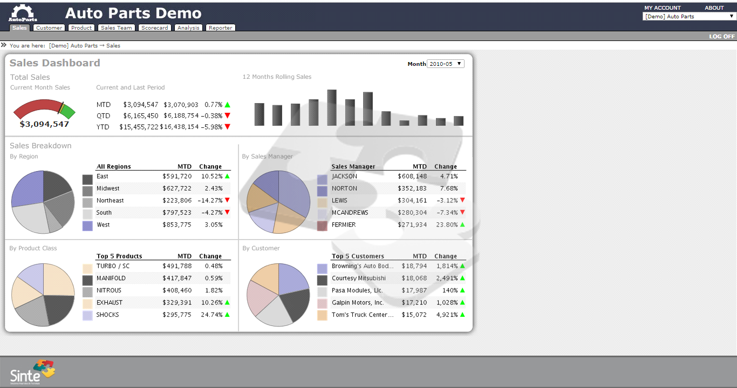The width and height of the screenshot is (737, 388).
Task: Click the red arrow in the South region row
Action: pyautogui.click(x=227, y=213)
